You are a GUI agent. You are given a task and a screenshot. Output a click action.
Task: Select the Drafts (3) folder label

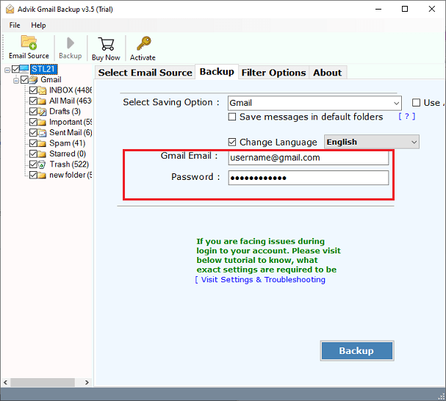click(65, 112)
